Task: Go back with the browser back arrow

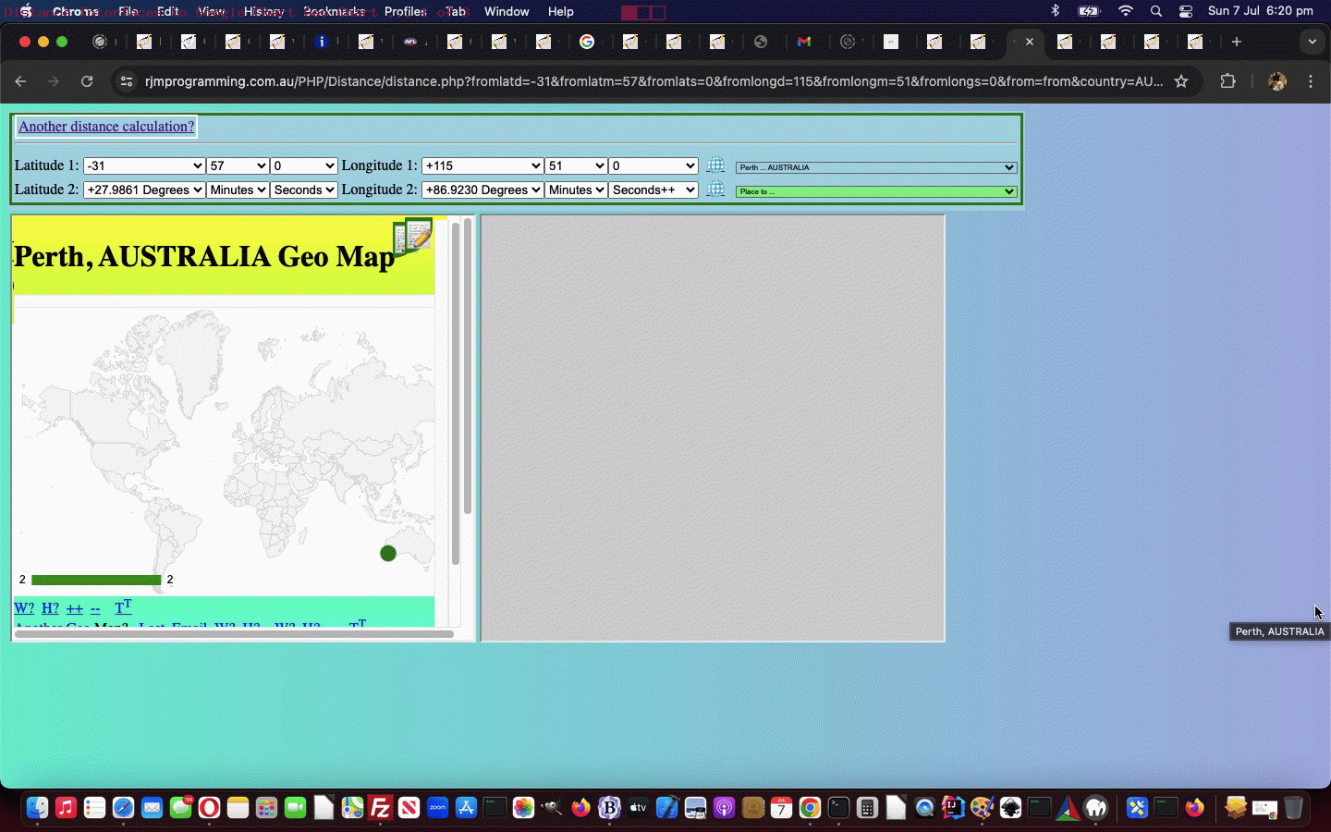Action: point(20,81)
